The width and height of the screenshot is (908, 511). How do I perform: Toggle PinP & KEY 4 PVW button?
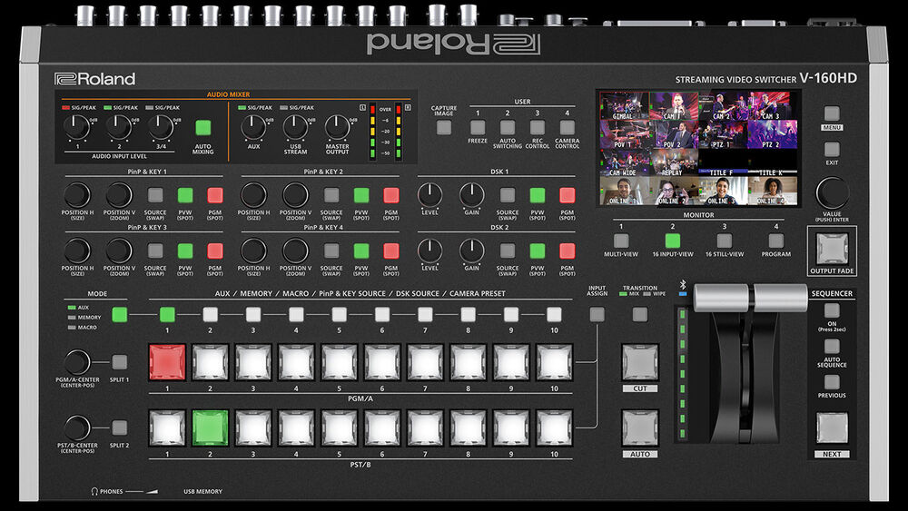[x=361, y=251]
